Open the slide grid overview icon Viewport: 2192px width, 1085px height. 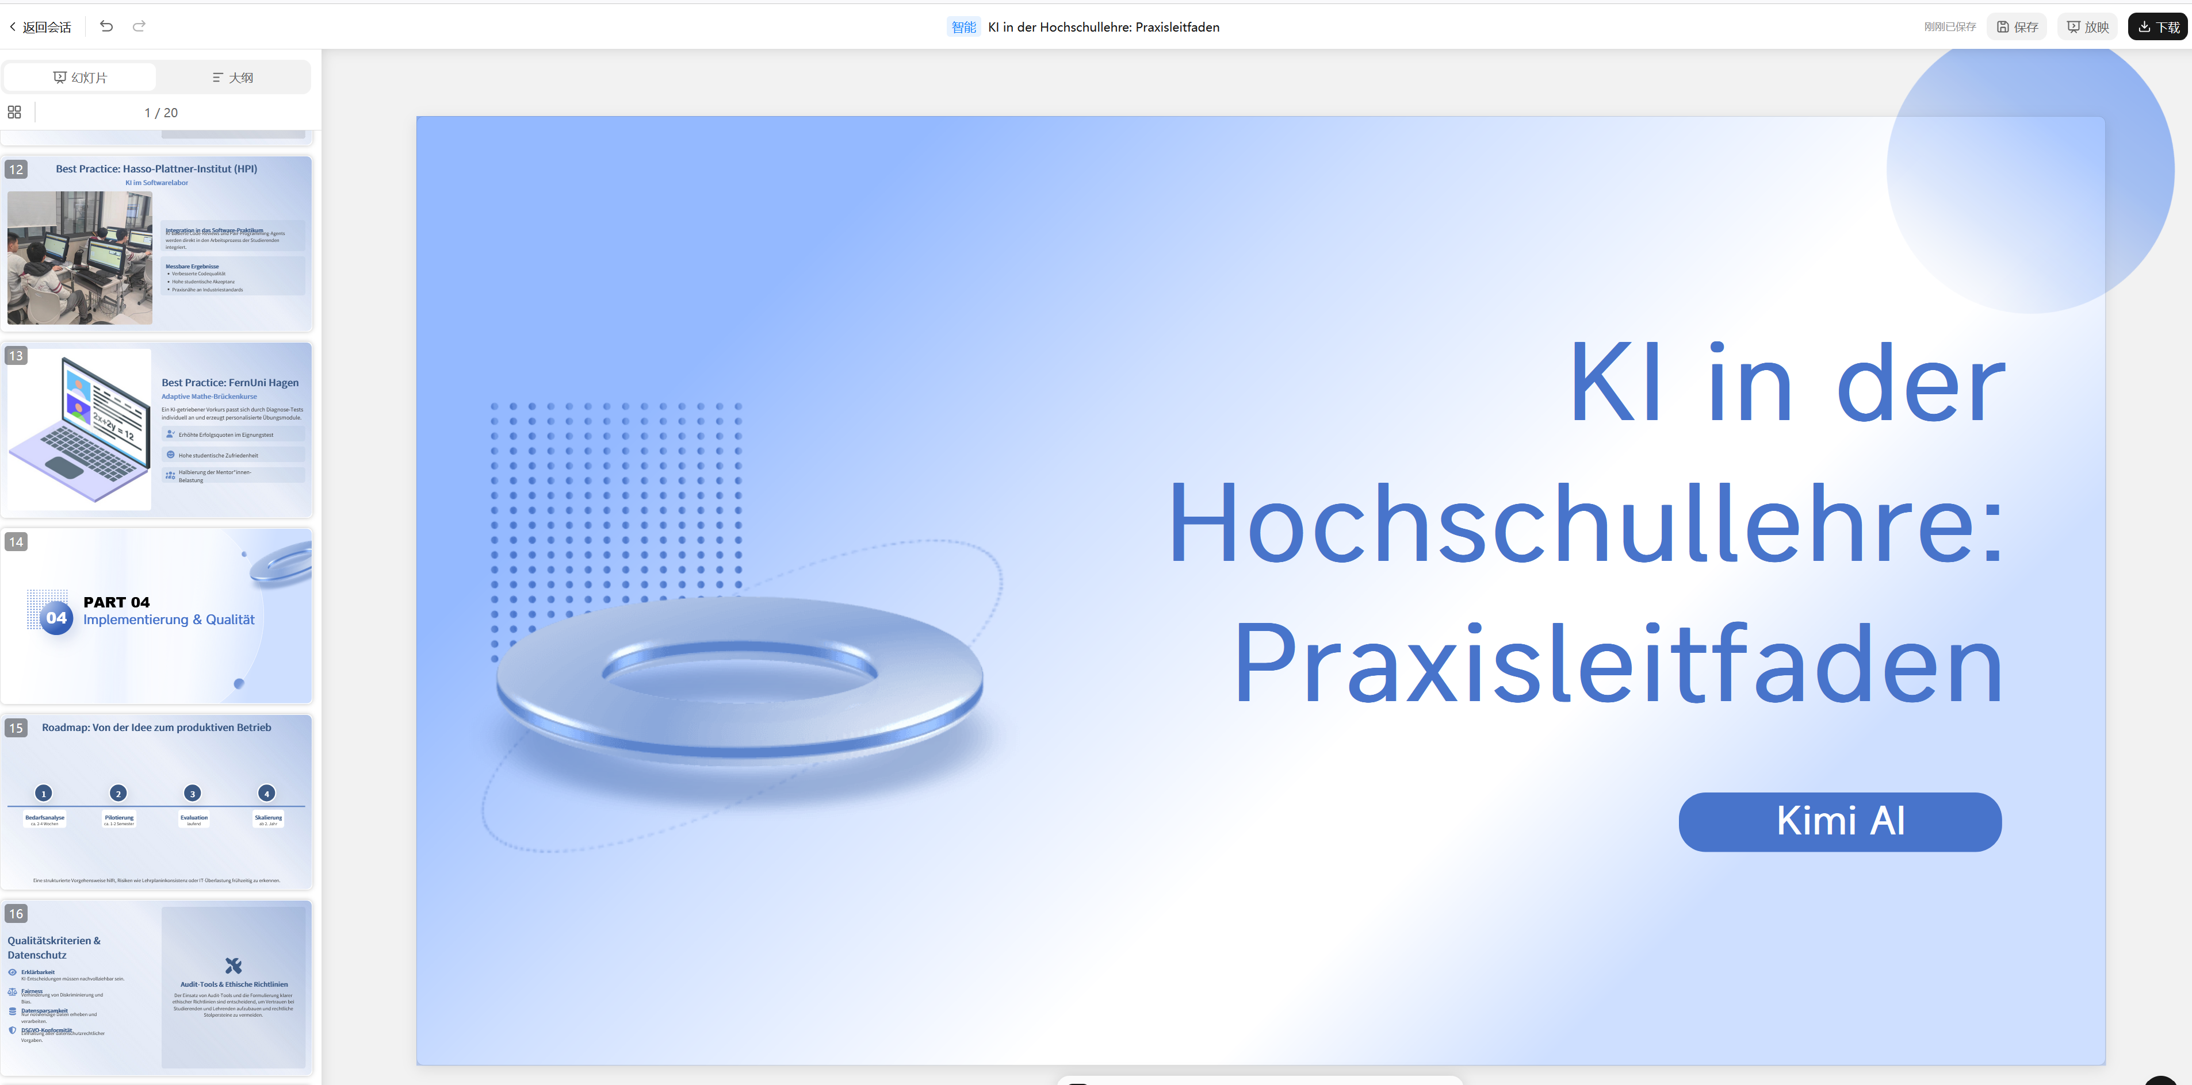pyautogui.click(x=14, y=111)
